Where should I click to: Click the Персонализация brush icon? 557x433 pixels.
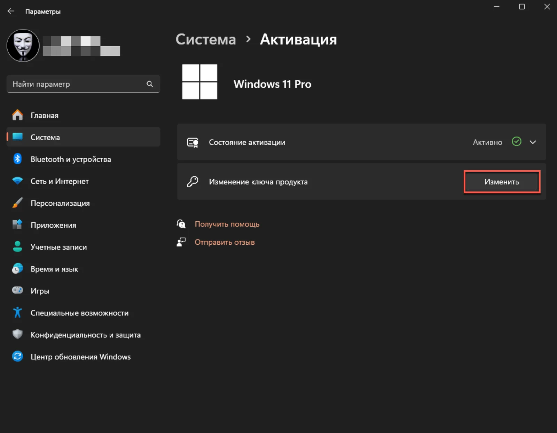(17, 203)
